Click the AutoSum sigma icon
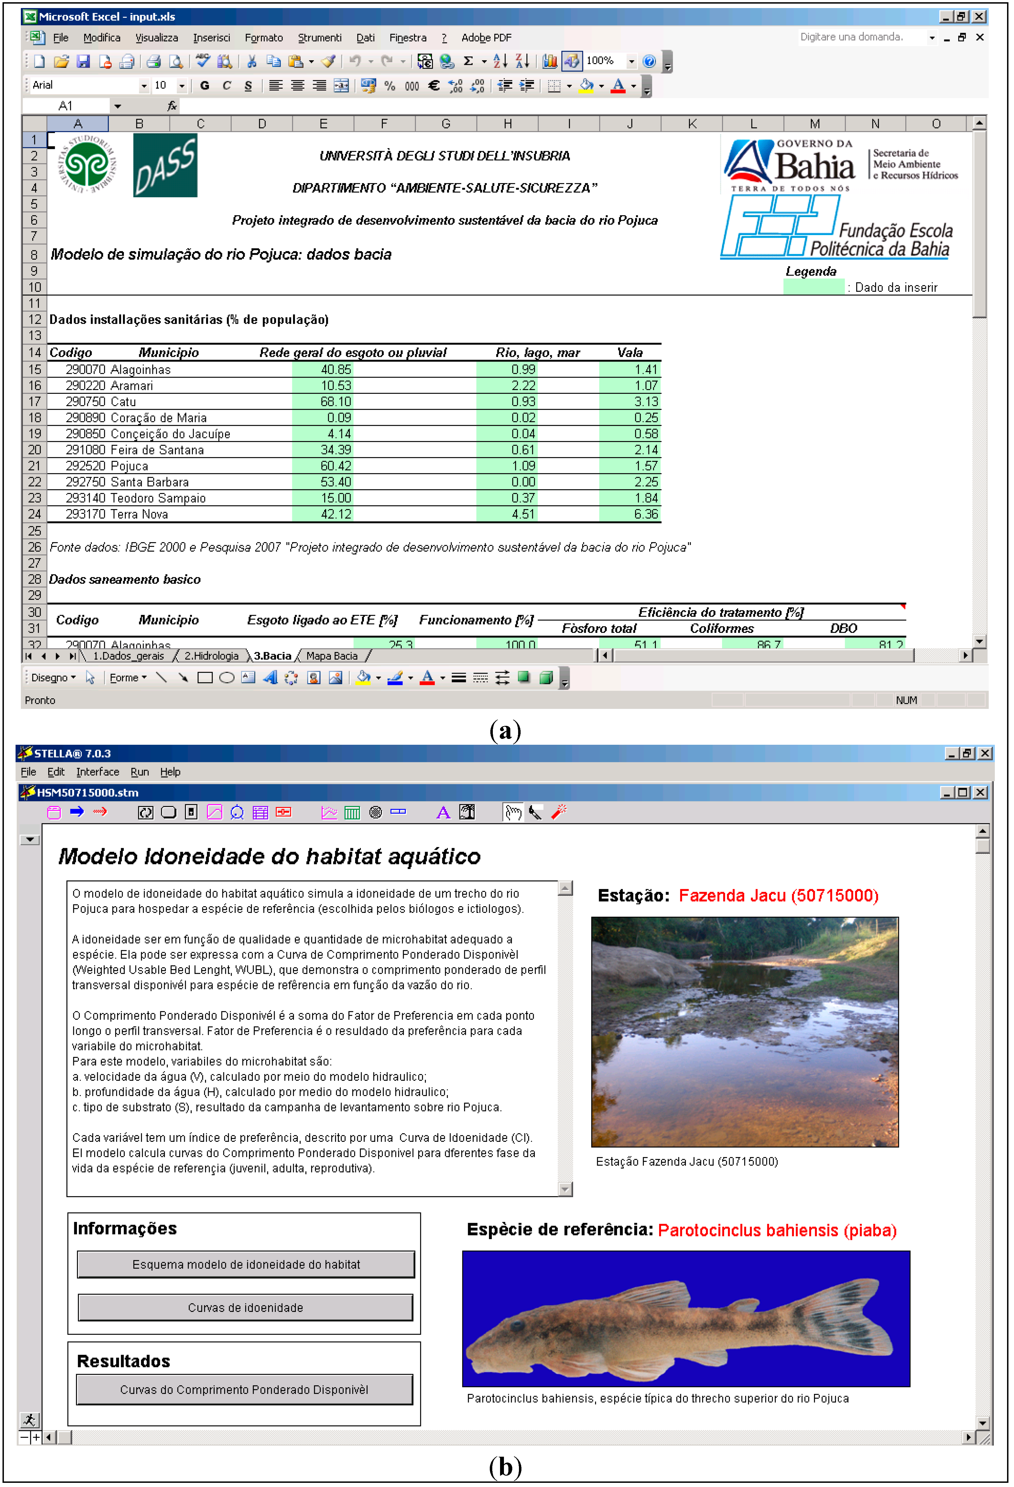This screenshot has height=1487, width=1014. point(468,61)
